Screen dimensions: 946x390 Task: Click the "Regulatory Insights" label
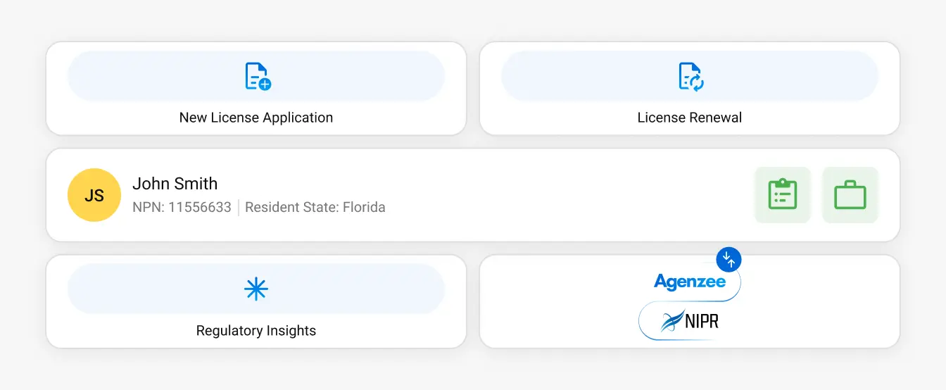pos(256,331)
